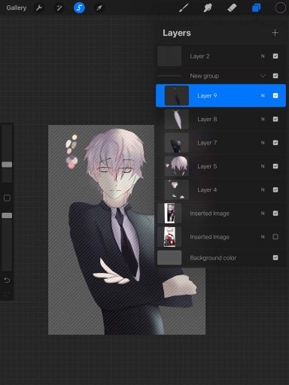Select Layer 8 row
The width and height of the screenshot is (289, 385).
(x=221, y=119)
